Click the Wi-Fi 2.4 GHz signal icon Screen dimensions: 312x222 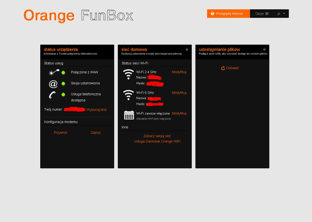coord(128,75)
